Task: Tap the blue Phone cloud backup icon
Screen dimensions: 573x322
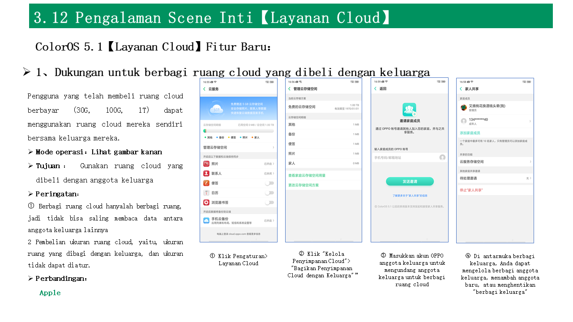Action: click(x=206, y=220)
